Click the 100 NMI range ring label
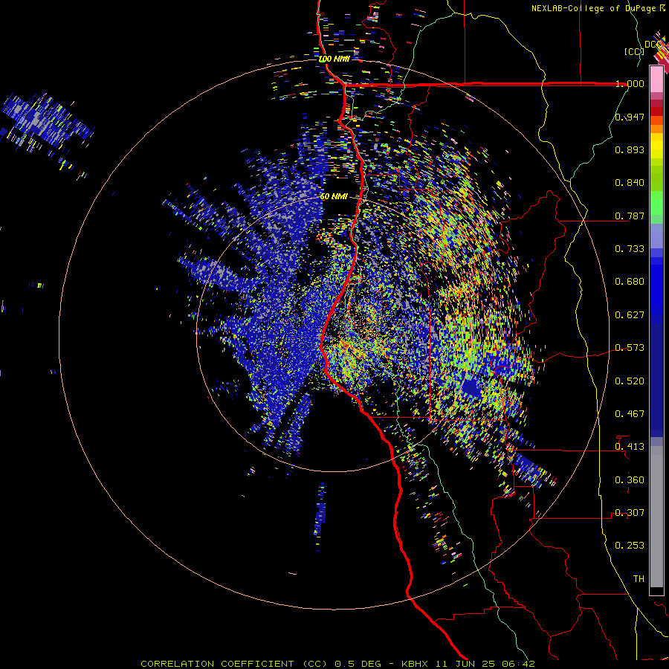 334,59
